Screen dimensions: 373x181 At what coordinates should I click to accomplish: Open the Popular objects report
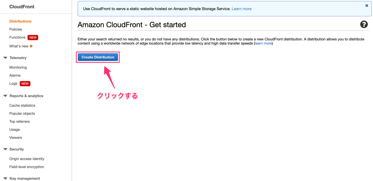22,113
